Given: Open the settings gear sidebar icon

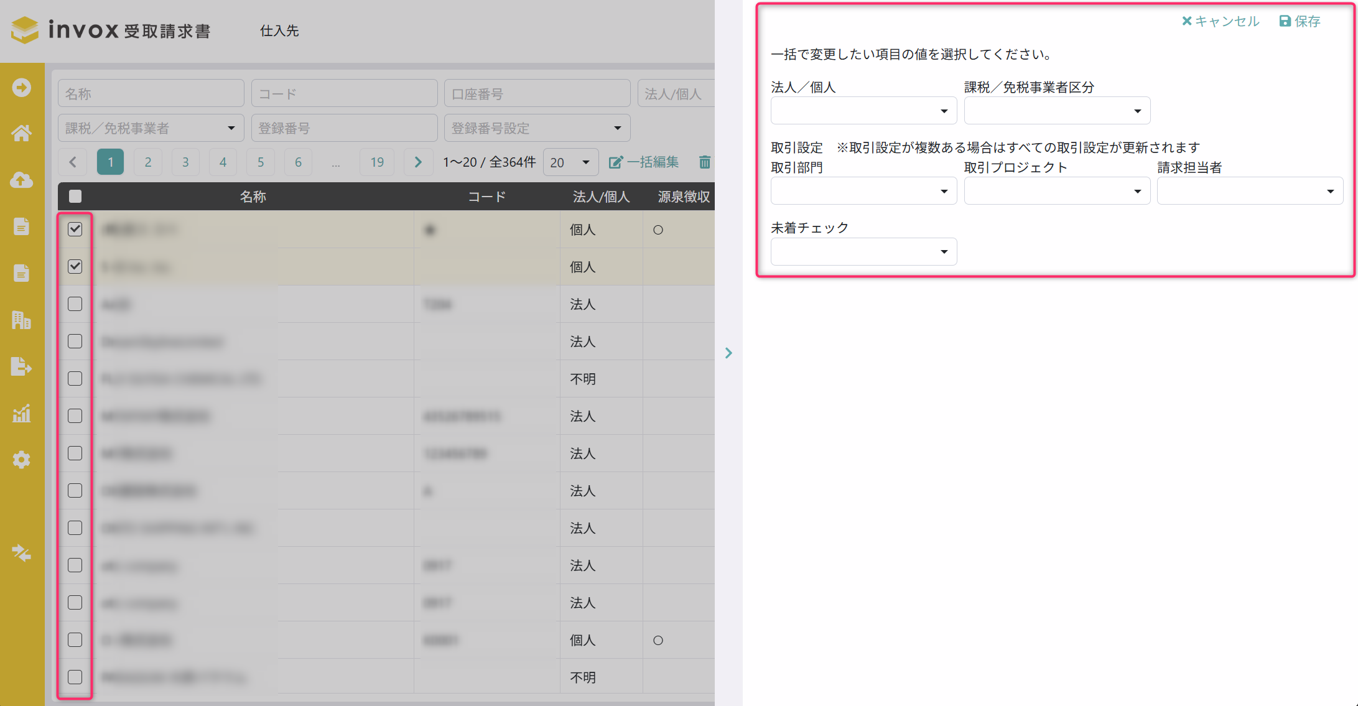Looking at the screenshot, I should pyautogui.click(x=22, y=460).
